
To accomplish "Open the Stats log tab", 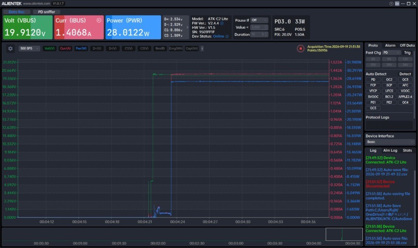I will [x=407, y=151].
